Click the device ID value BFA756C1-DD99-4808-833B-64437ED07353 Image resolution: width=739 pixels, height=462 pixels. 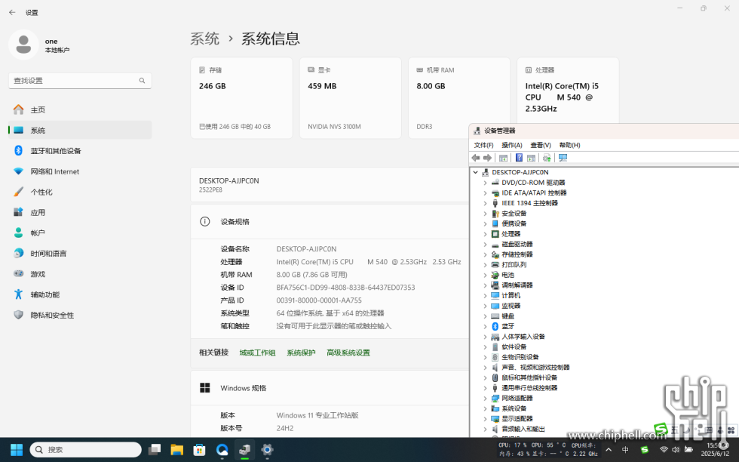coord(345,288)
